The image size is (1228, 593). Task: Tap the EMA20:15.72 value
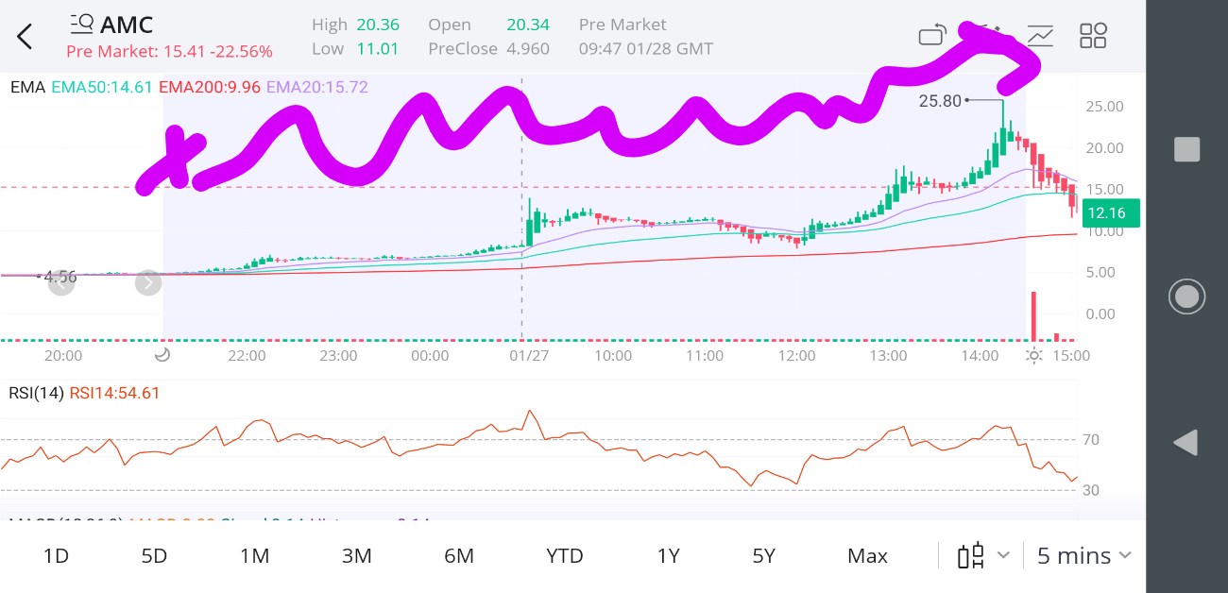point(317,87)
